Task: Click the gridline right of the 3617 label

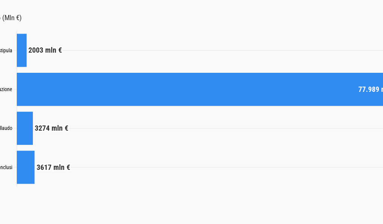Action: [x=224, y=167]
